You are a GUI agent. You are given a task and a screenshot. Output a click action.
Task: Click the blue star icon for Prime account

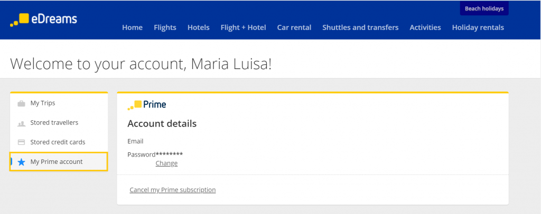(21, 162)
